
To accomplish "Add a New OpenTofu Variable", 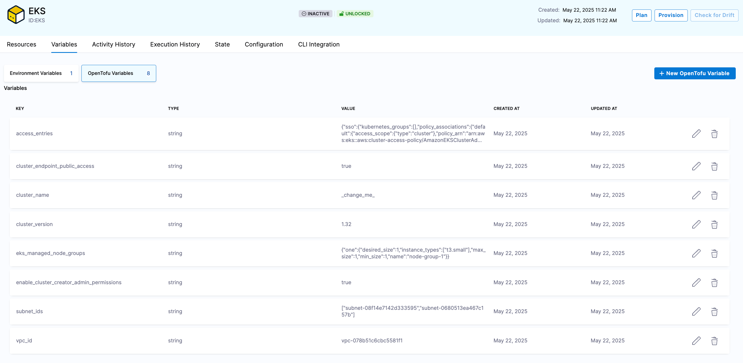I will (694, 73).
